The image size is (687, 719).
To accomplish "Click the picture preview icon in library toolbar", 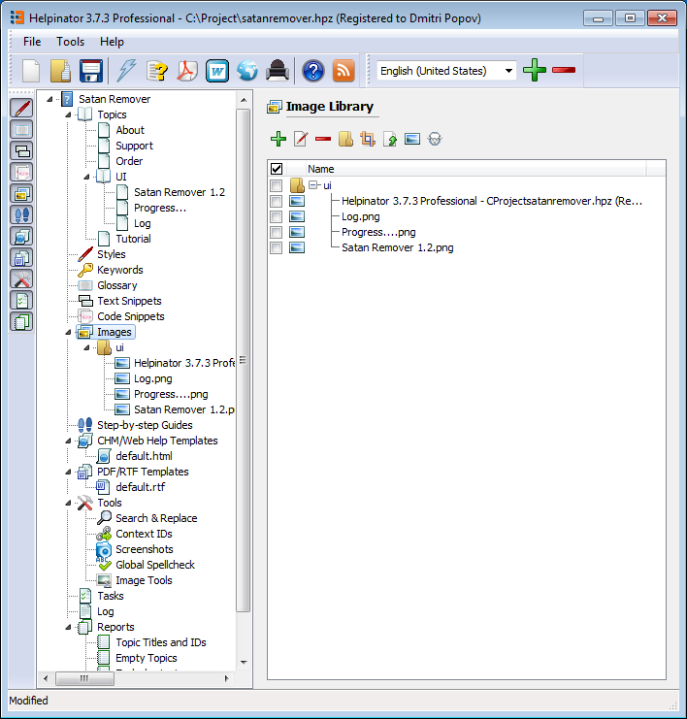I will (x=412, y=139).
